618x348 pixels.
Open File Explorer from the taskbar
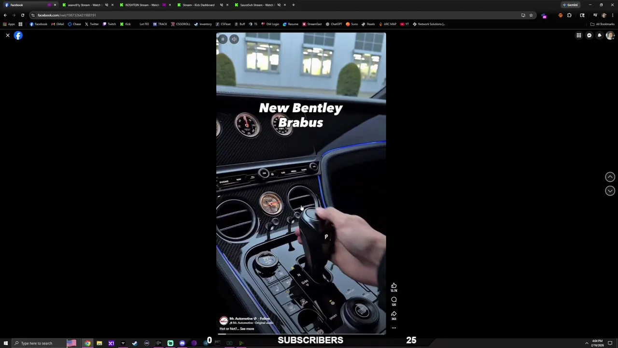tap(99, 343)
